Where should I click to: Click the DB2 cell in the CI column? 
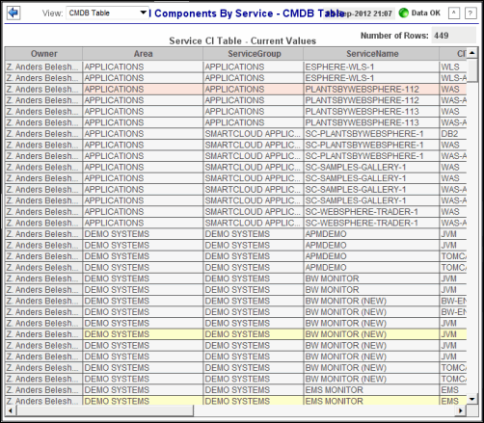pos(453,134)
